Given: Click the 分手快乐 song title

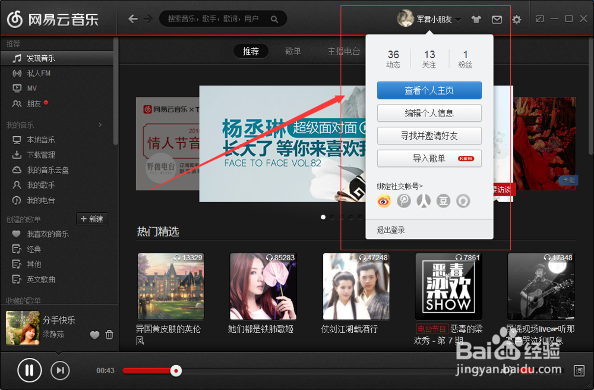Looking at the screenshot, I should pyautogui.click(x=59, y=320).
